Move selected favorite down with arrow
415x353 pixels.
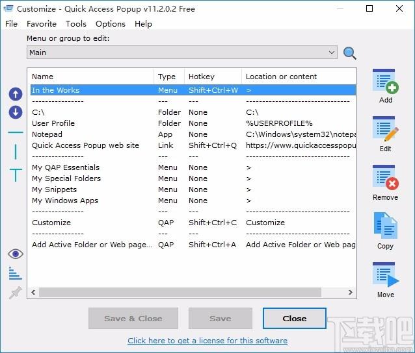click(16, 112)
